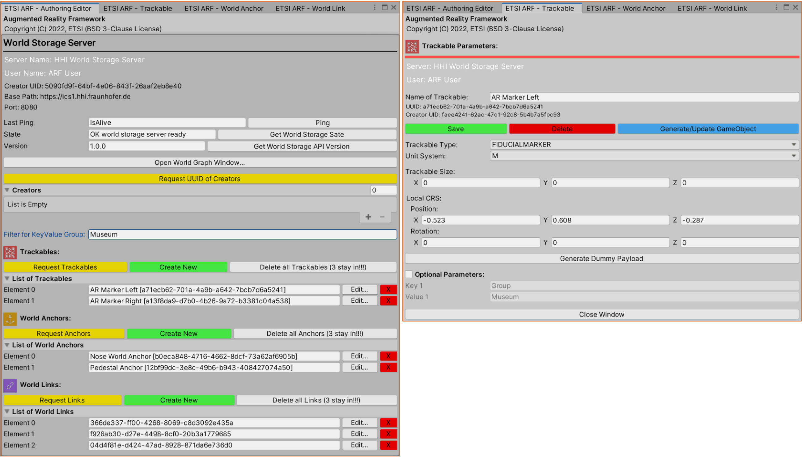Click the Trackables marker icon

10,252
